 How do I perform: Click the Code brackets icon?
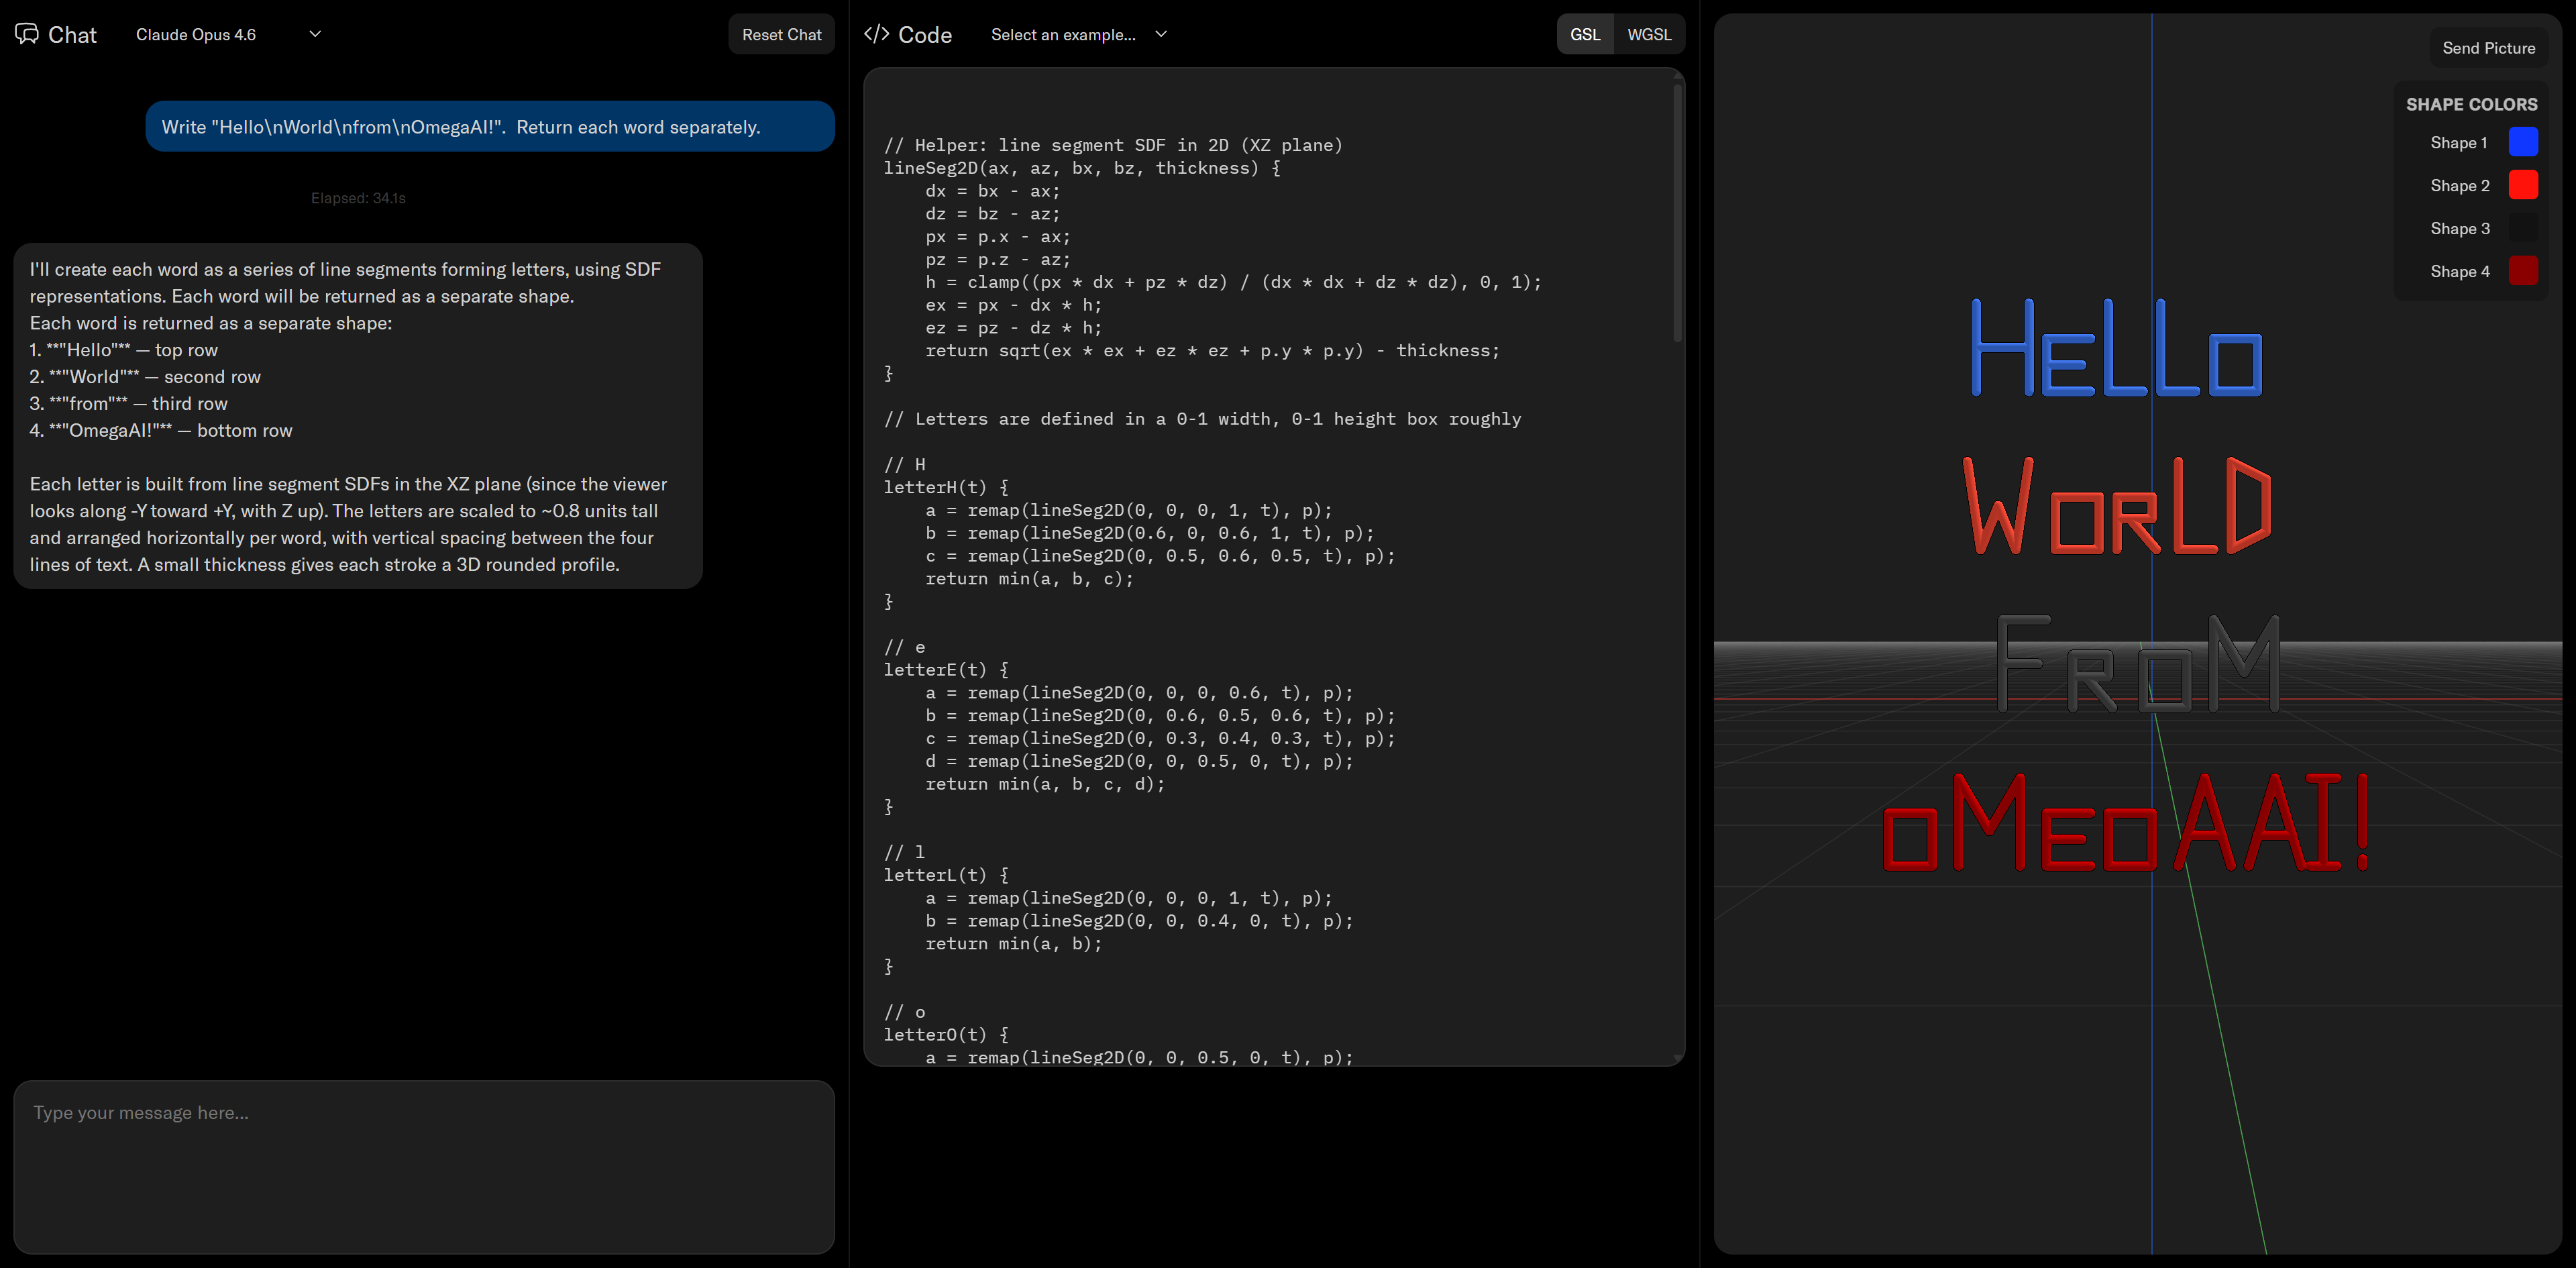(x=876, y=34)
